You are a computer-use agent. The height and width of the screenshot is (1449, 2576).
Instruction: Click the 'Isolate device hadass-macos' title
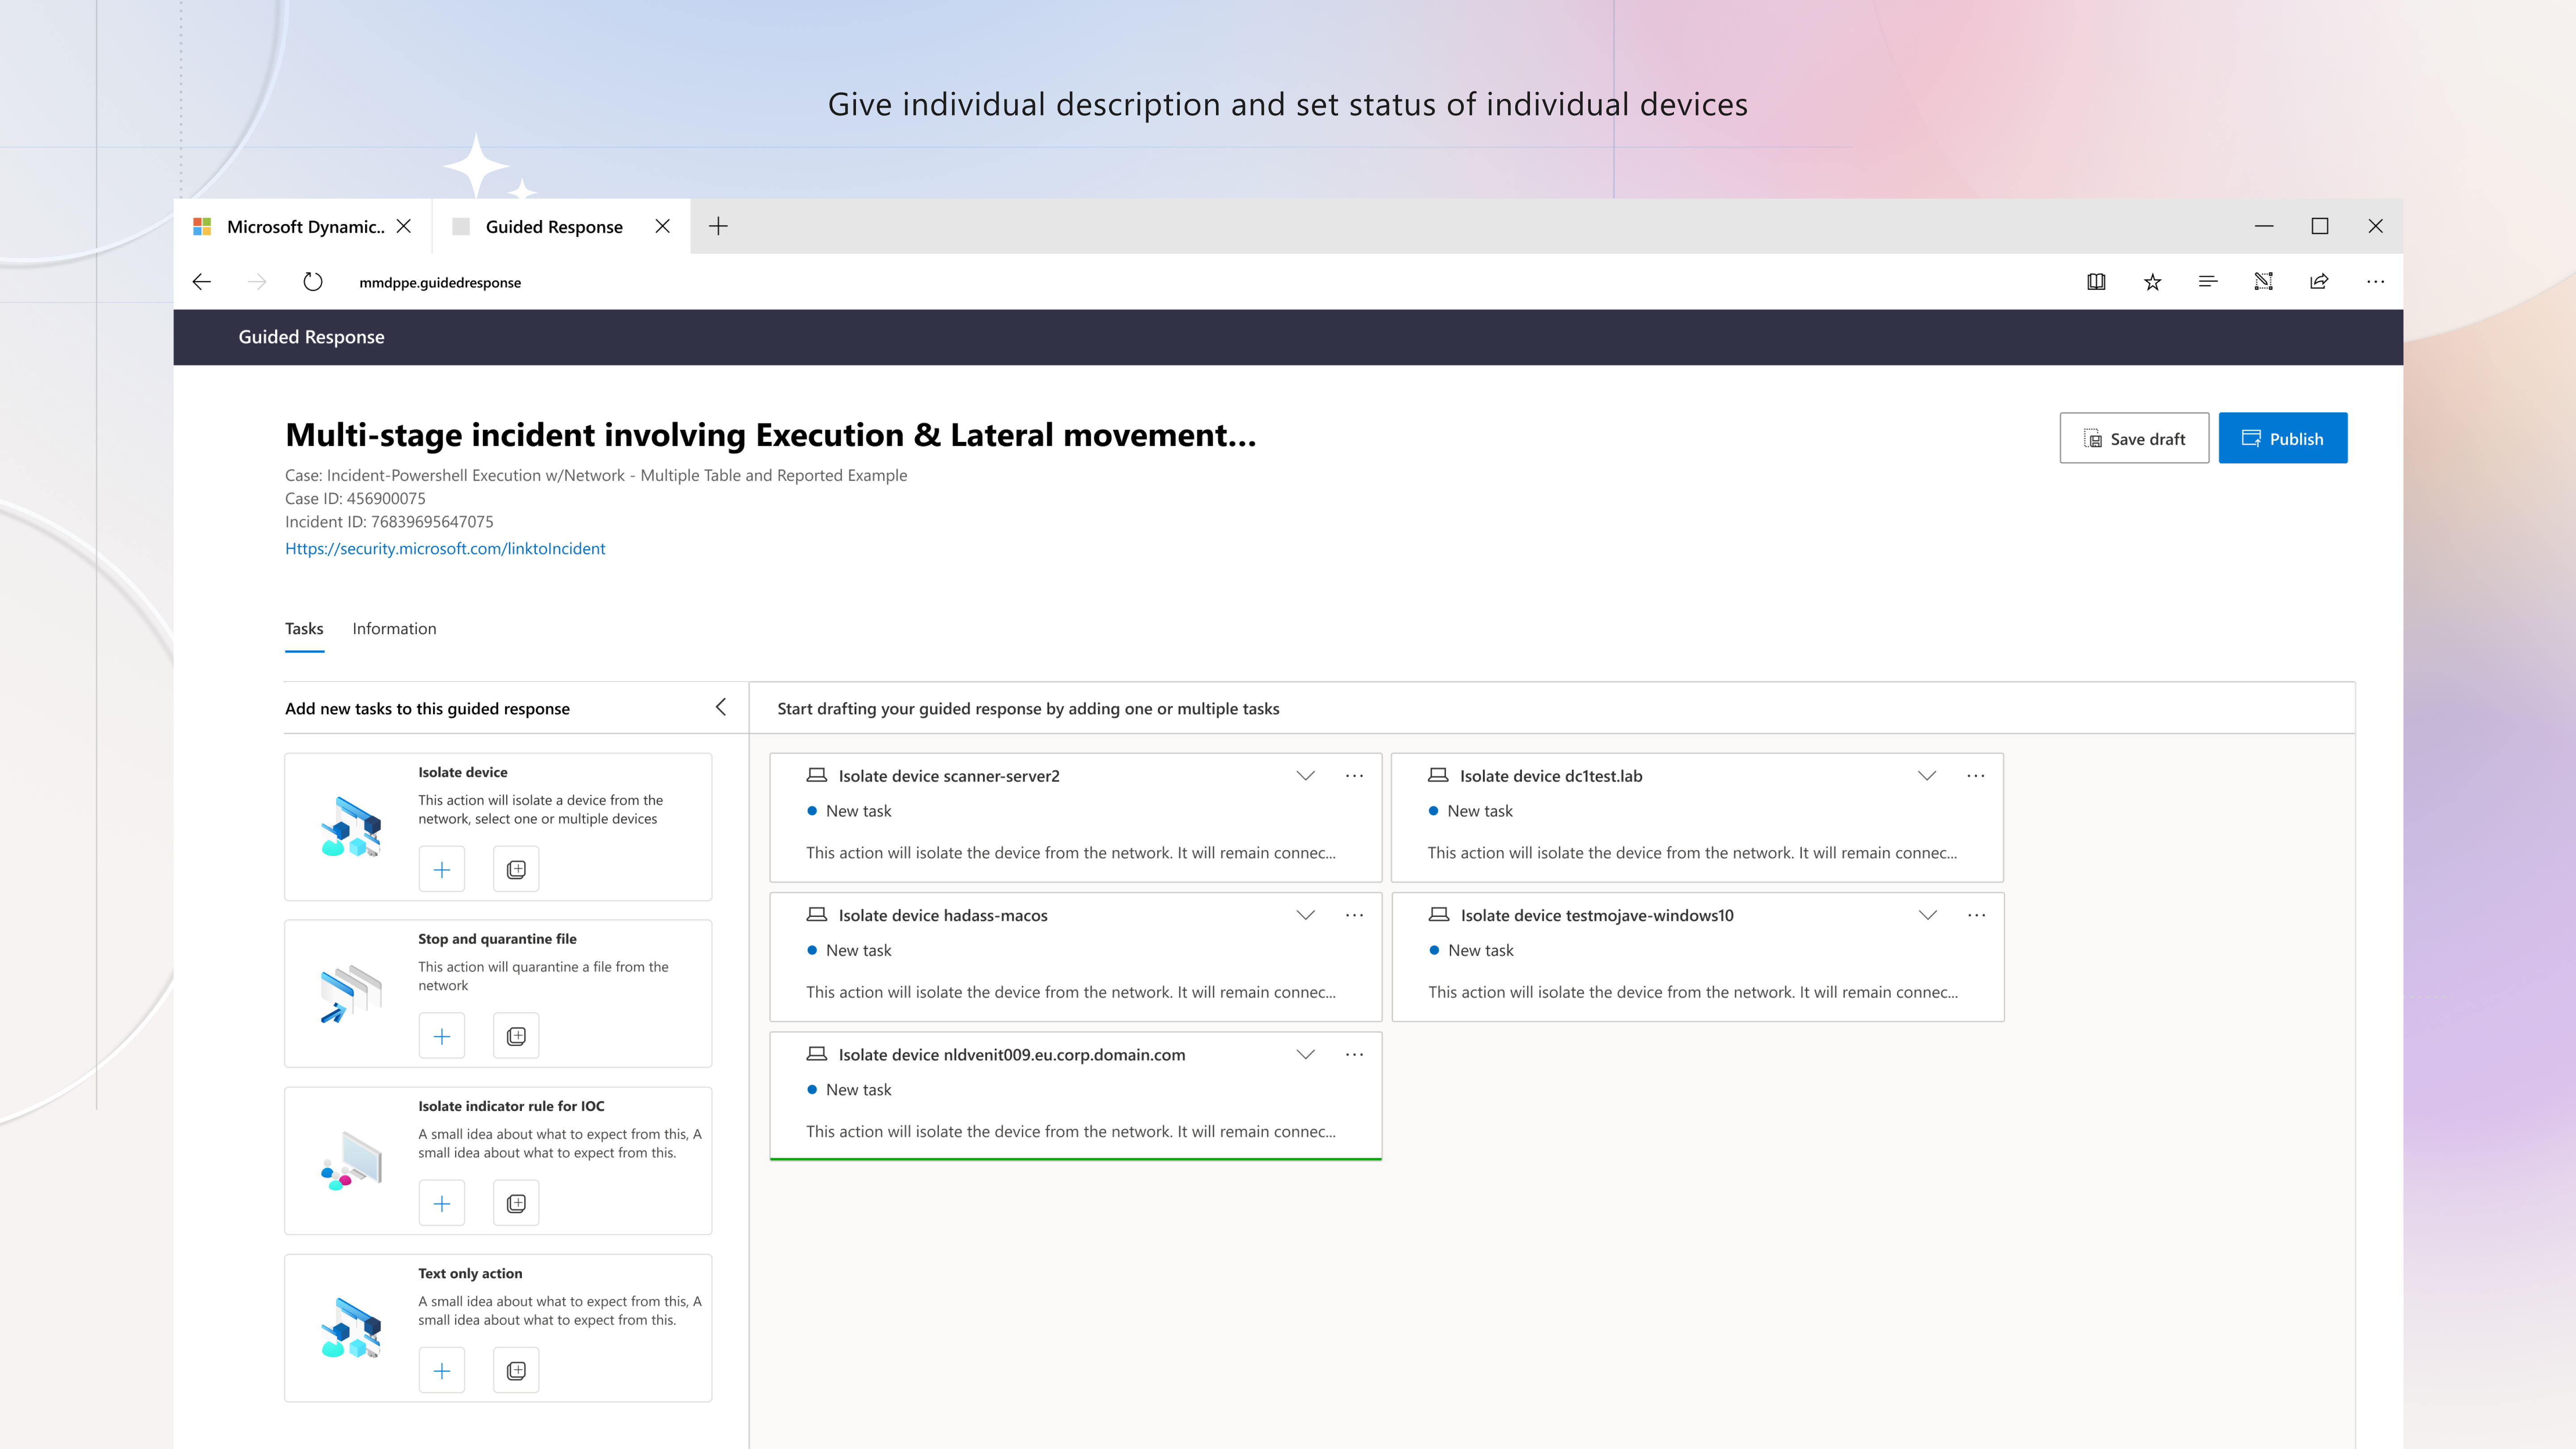(x=943, y=915)
